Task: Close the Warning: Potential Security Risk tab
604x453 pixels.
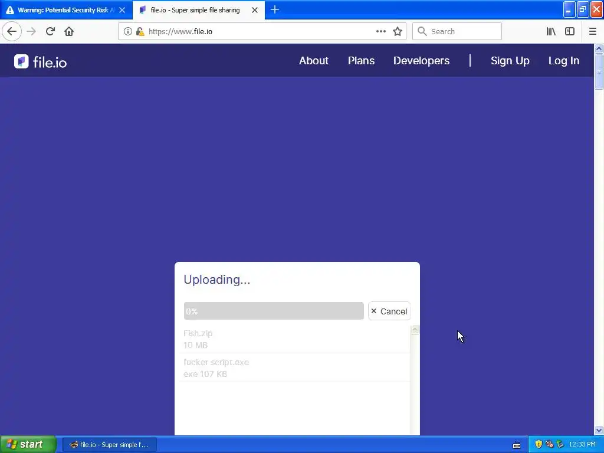Action: tap(122, 10)
